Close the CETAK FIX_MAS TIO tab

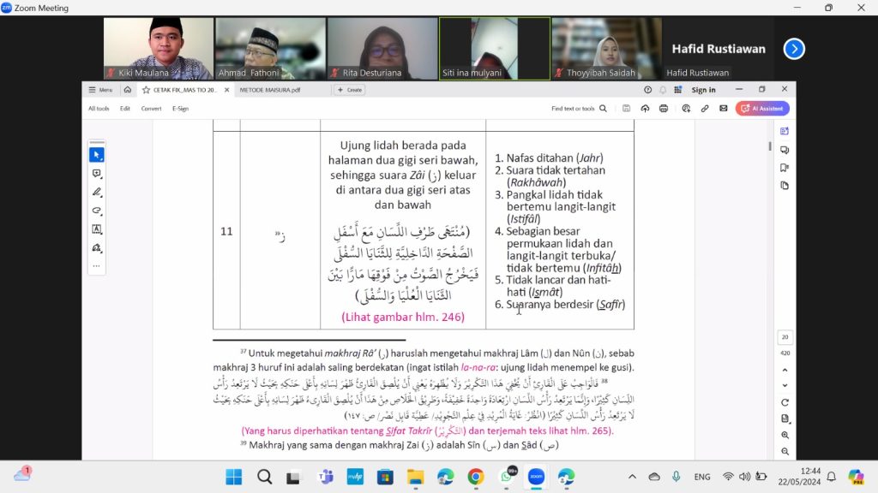[226, 89]
